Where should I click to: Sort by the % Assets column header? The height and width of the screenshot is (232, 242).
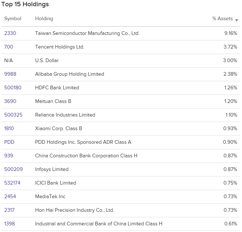(223, 19)
